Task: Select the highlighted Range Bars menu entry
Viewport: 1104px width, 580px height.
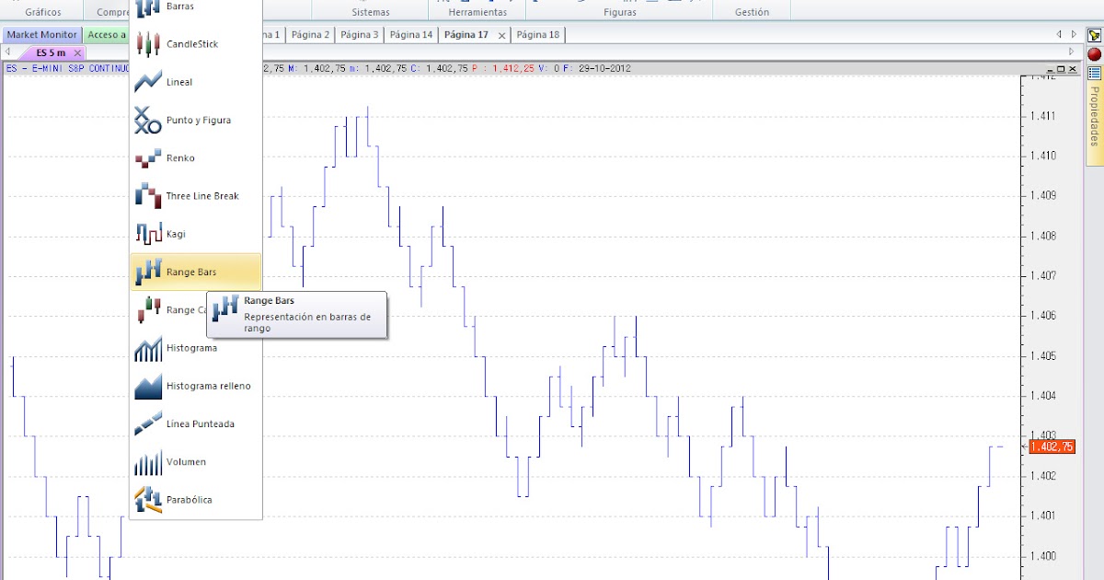Action: 196,272
